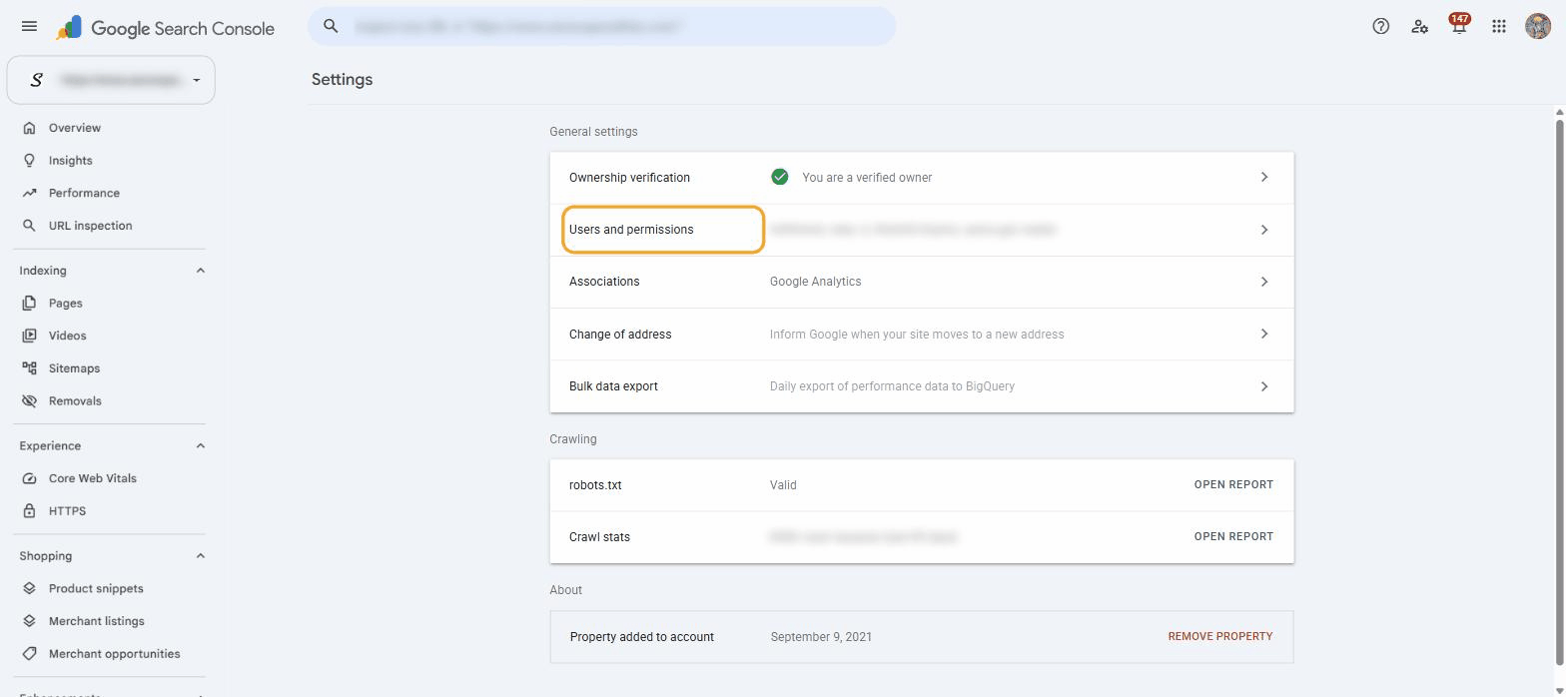
Task: Open the Performance report
Action: [x=84, y=193]
